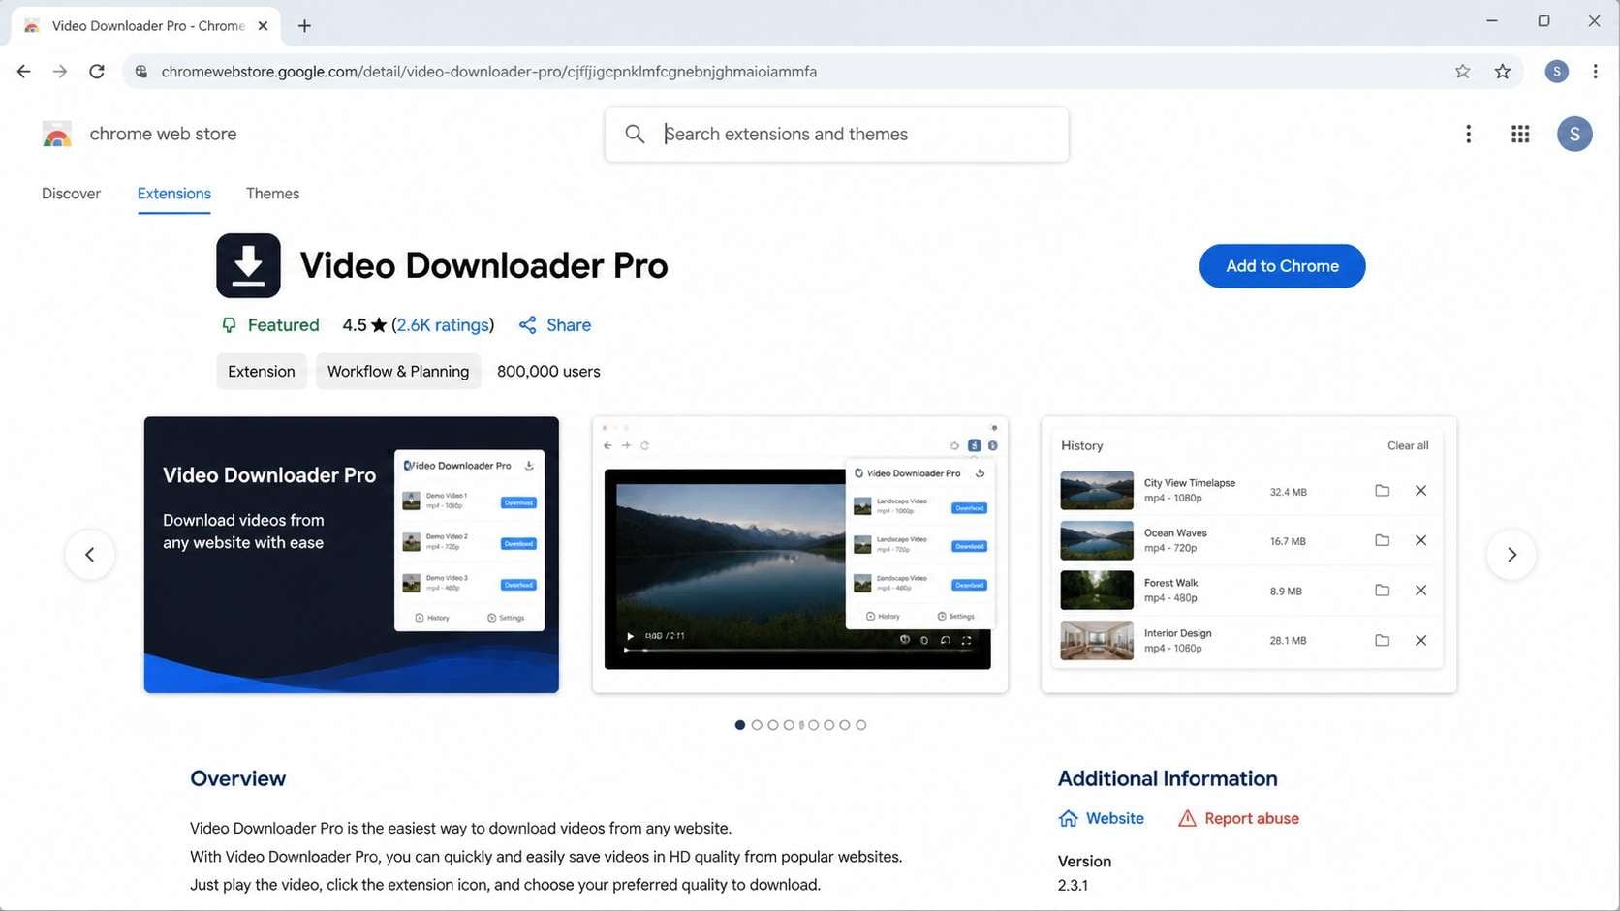Click the '4.5' star rating text

(x=355, y=325)
